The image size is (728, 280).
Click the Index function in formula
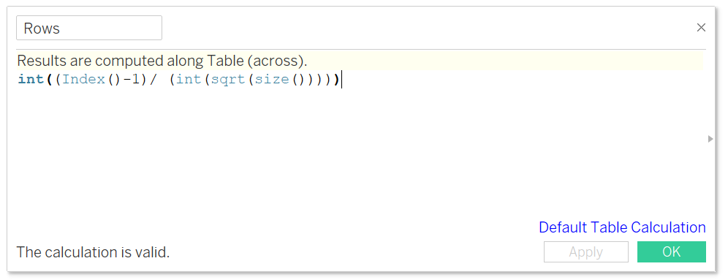click(83, 80)
